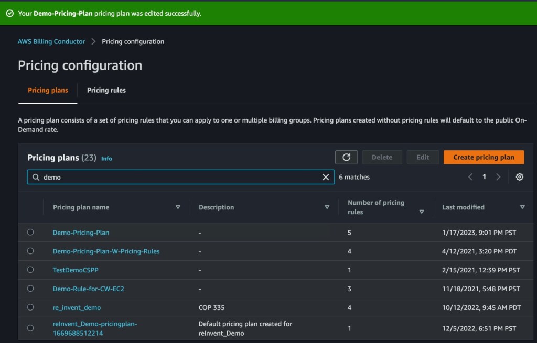Click the refresh pricing plans icon
Image resolution: width=537 pixels, height=343 pixels.
(346, 157)
